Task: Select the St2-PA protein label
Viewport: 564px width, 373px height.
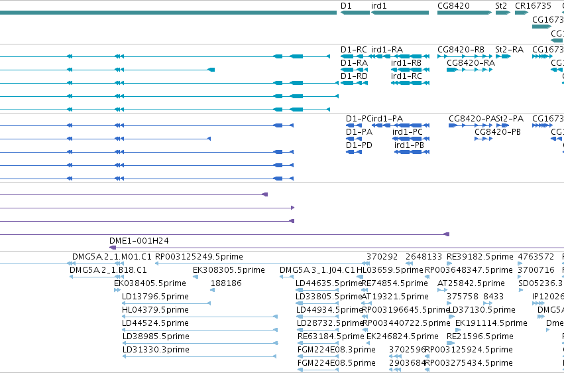Action: [510, 119]
